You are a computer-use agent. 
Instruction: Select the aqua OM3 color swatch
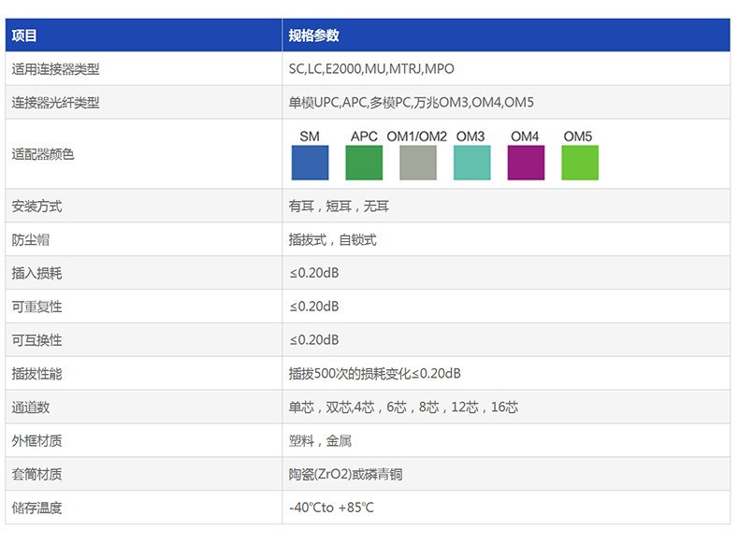click(471, 163)
